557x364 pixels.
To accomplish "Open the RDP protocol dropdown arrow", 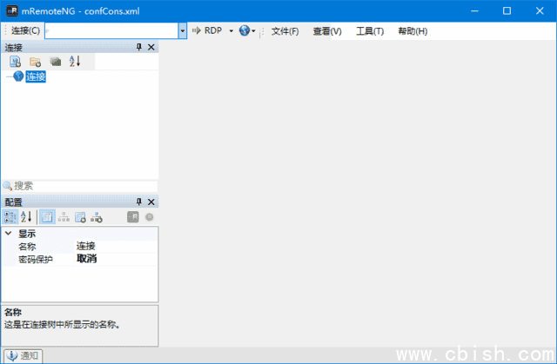I will tap(231, 30).
